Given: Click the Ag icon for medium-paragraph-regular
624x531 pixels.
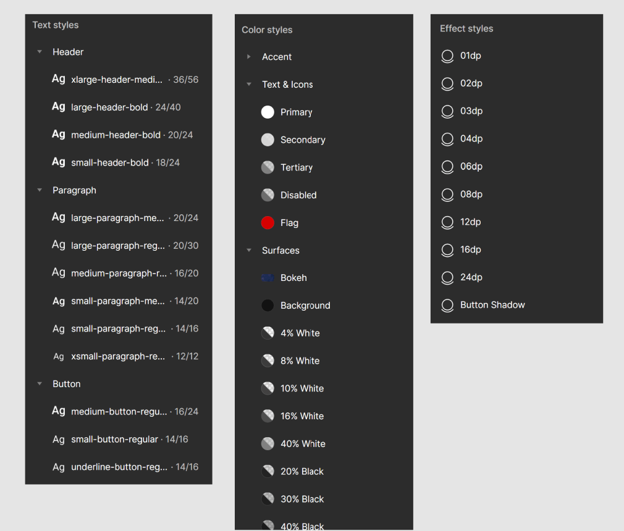Looking at the screenshot, I should pyautogui.click(x=59, y=273).
